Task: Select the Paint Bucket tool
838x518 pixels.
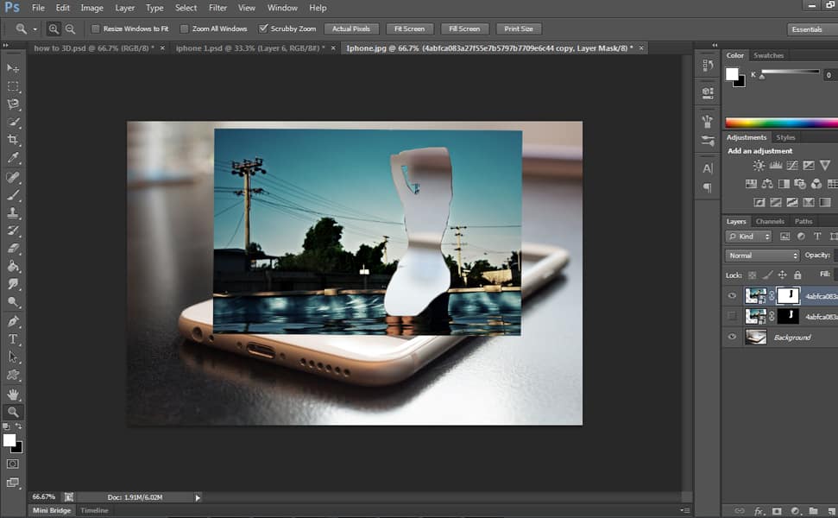Action: [13, 266]
